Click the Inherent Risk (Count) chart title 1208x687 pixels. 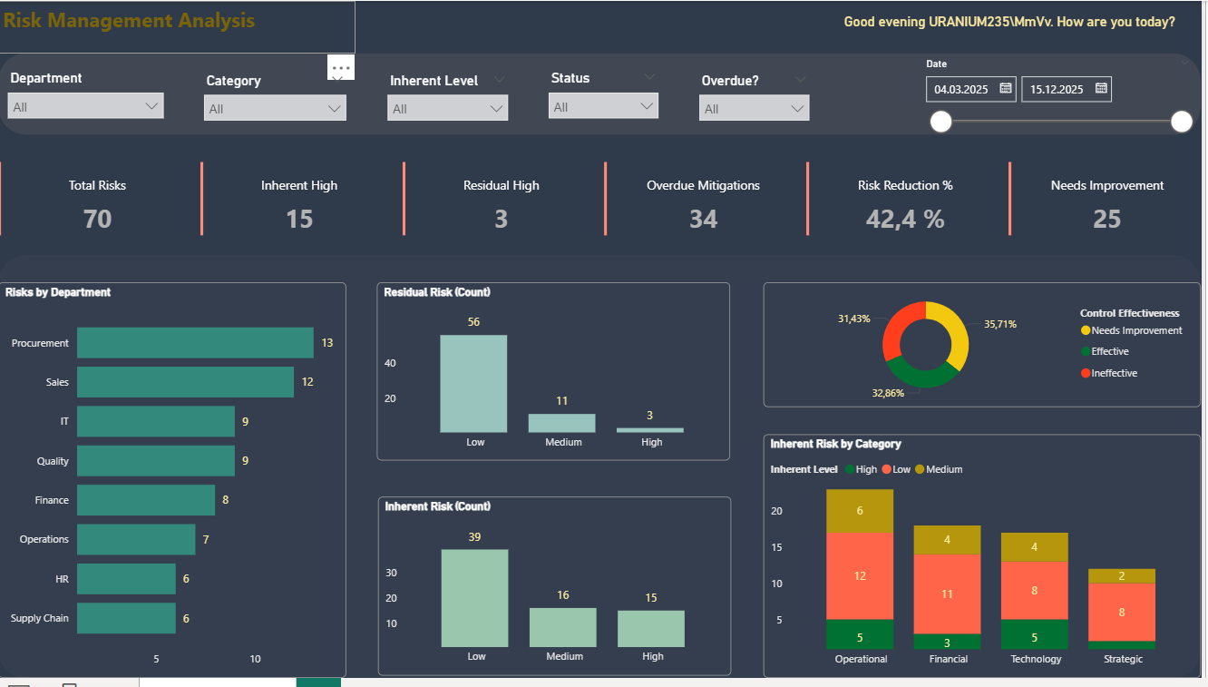(437, 506)
